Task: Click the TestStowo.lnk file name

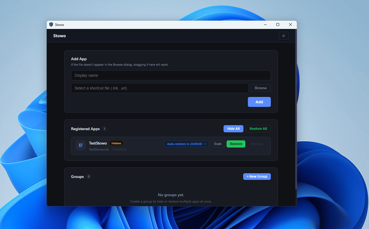Action: tap(99, 149)
